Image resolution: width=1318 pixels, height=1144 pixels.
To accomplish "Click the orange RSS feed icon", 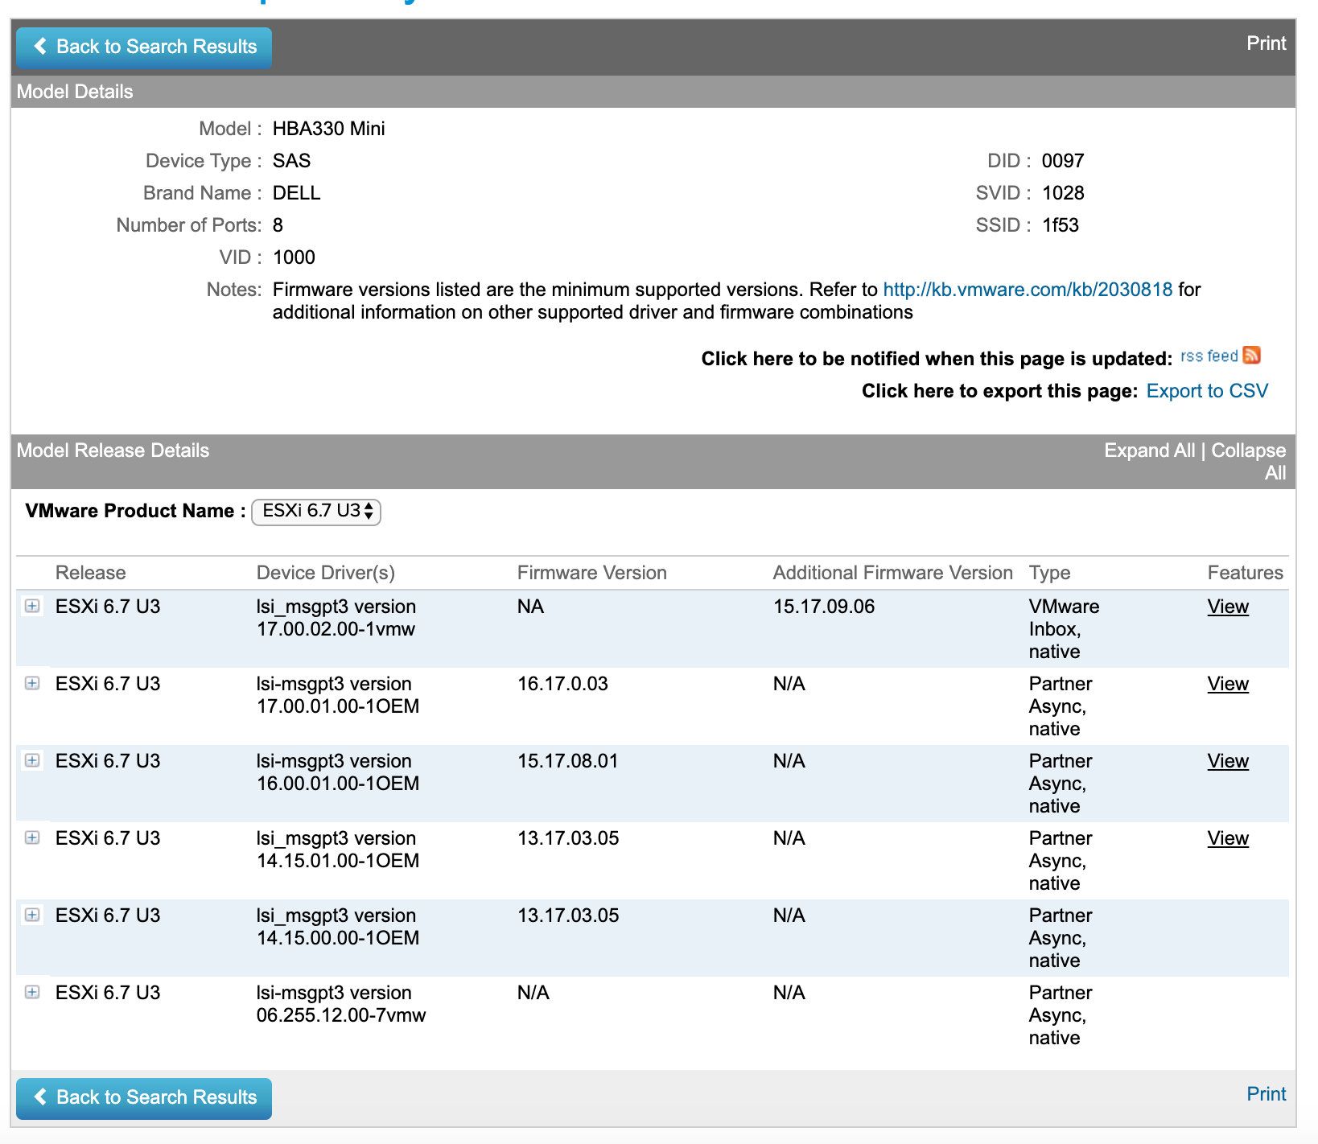I will click(1251, 355).
